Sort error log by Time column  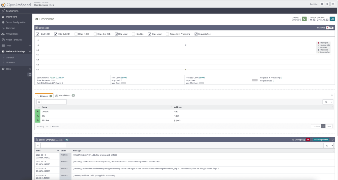(47, 151)
